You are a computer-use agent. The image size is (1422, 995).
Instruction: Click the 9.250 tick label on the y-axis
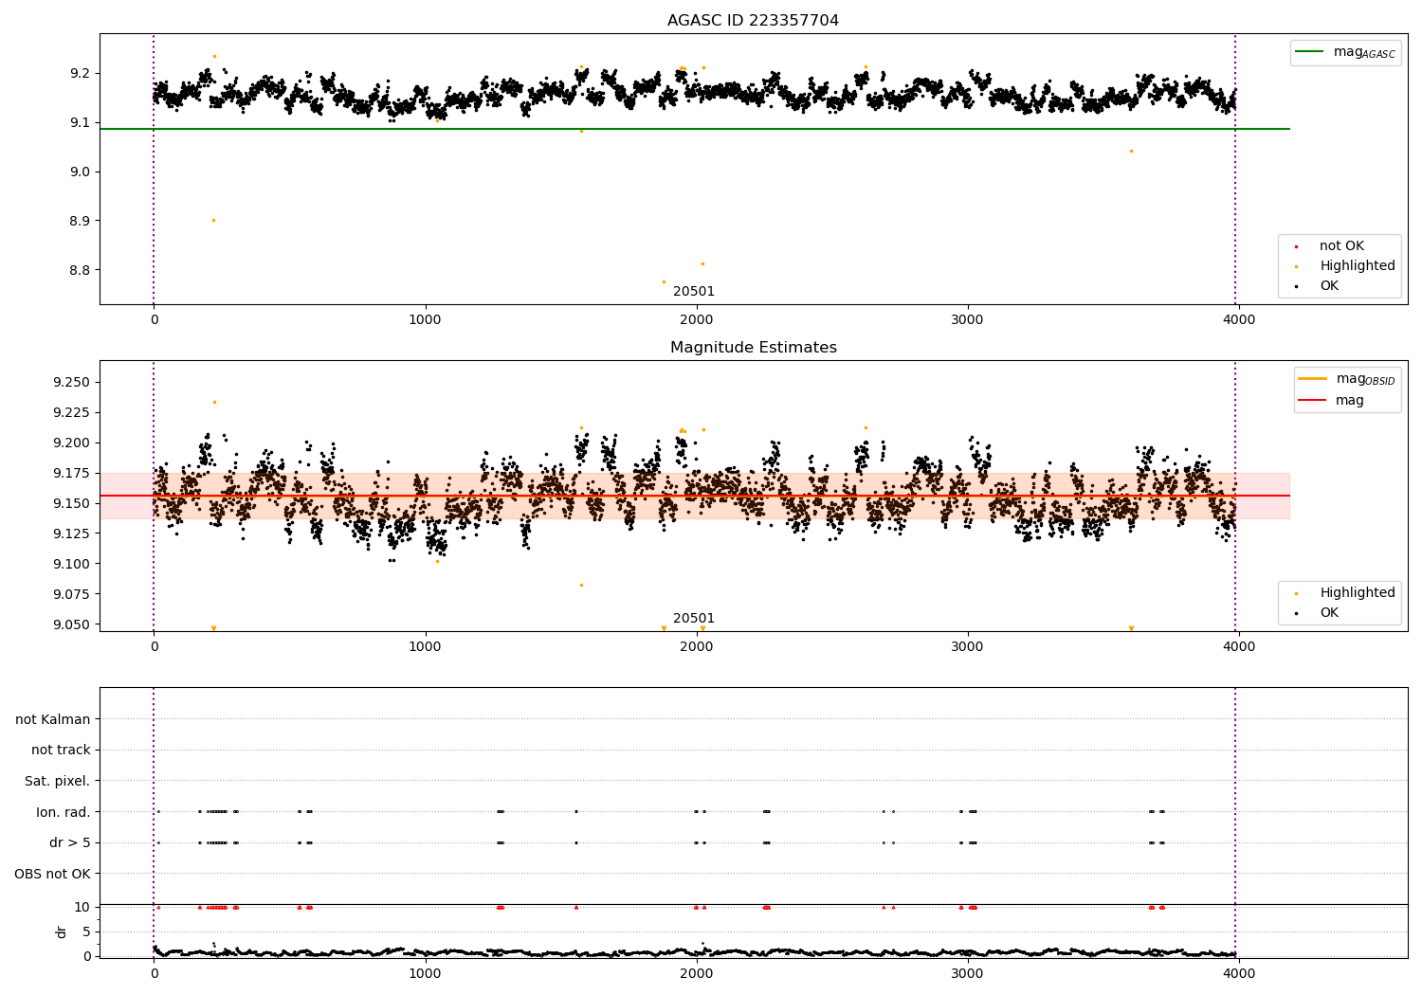tap(71, 382)
